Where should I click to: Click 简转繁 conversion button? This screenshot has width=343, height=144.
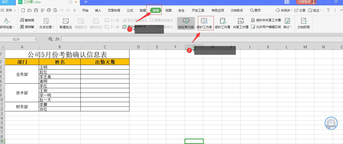coord(27,27)
